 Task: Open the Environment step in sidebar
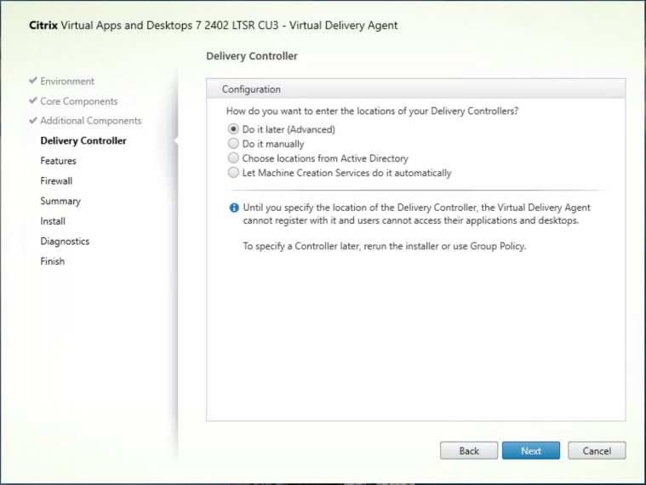(x=67, y=81)
